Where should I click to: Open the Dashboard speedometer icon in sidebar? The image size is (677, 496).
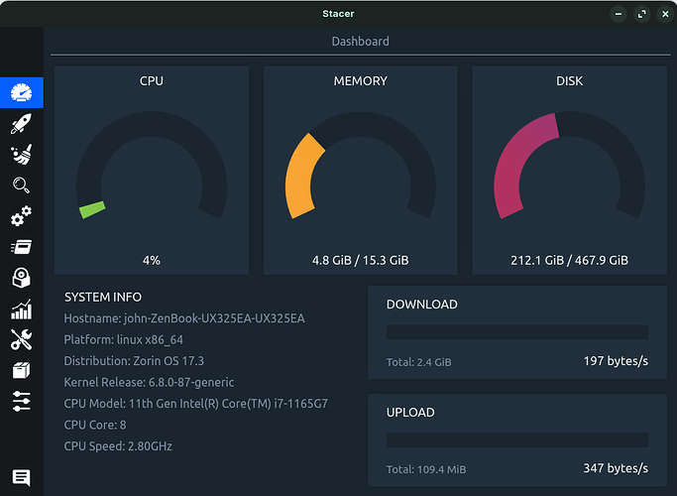coord(21,93)
